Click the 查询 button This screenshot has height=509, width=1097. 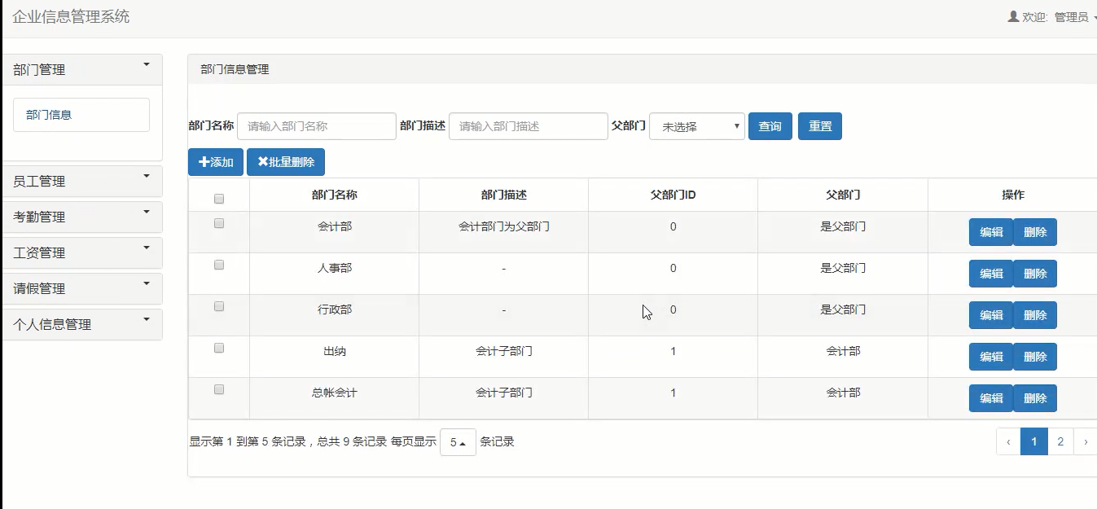pyautogui.click(x=770, y=126)
